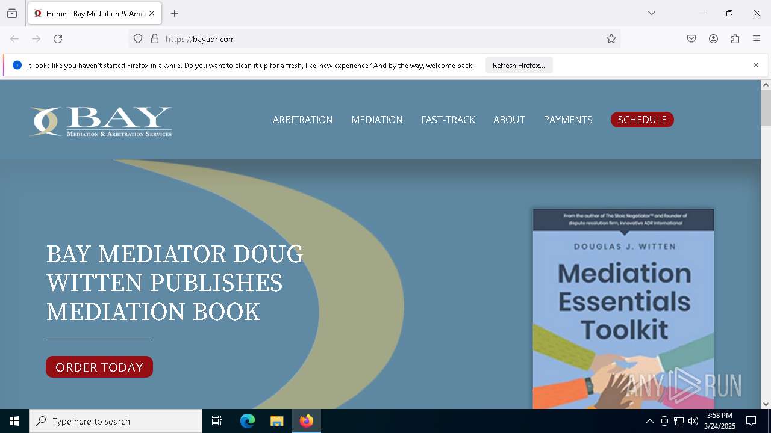The height and width of the screenshot is (433, 771).
Task: Save page to Pocket
Action: 691,39
